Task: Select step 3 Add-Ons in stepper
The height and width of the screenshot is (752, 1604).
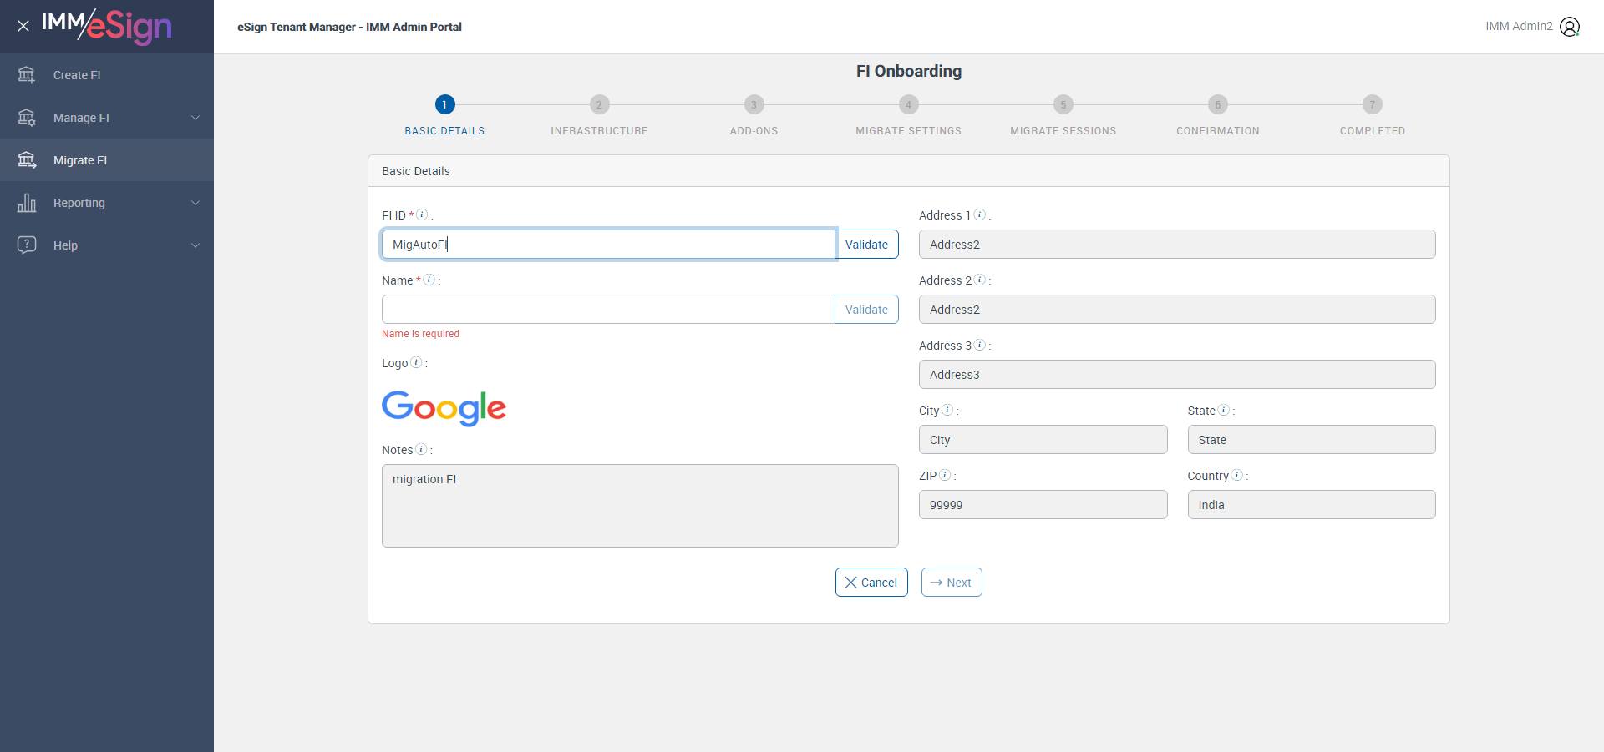Action: pyautogui.click(x=754, y=105)
